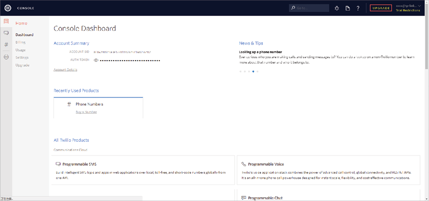Click the Programmable Voice phone icon
The height and width of the screenshot is (201, 429).
pos(244,164)
